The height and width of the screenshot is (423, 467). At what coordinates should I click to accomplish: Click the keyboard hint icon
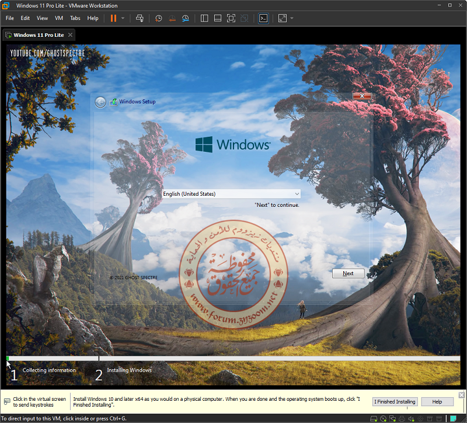(x=7, y=402)
